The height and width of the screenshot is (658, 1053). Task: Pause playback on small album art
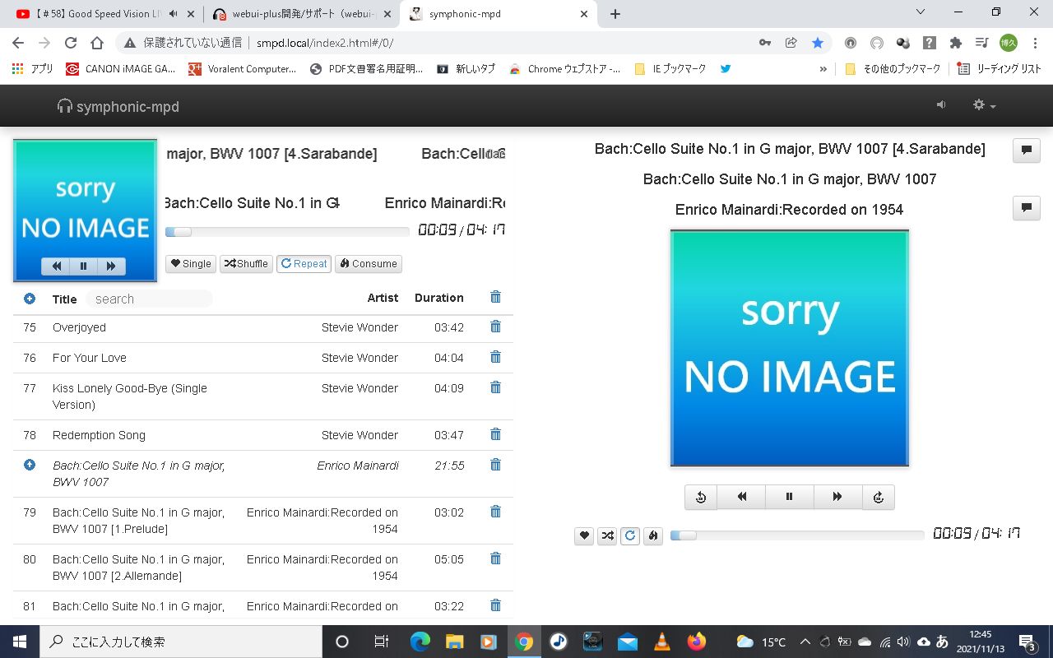(83, 266)
